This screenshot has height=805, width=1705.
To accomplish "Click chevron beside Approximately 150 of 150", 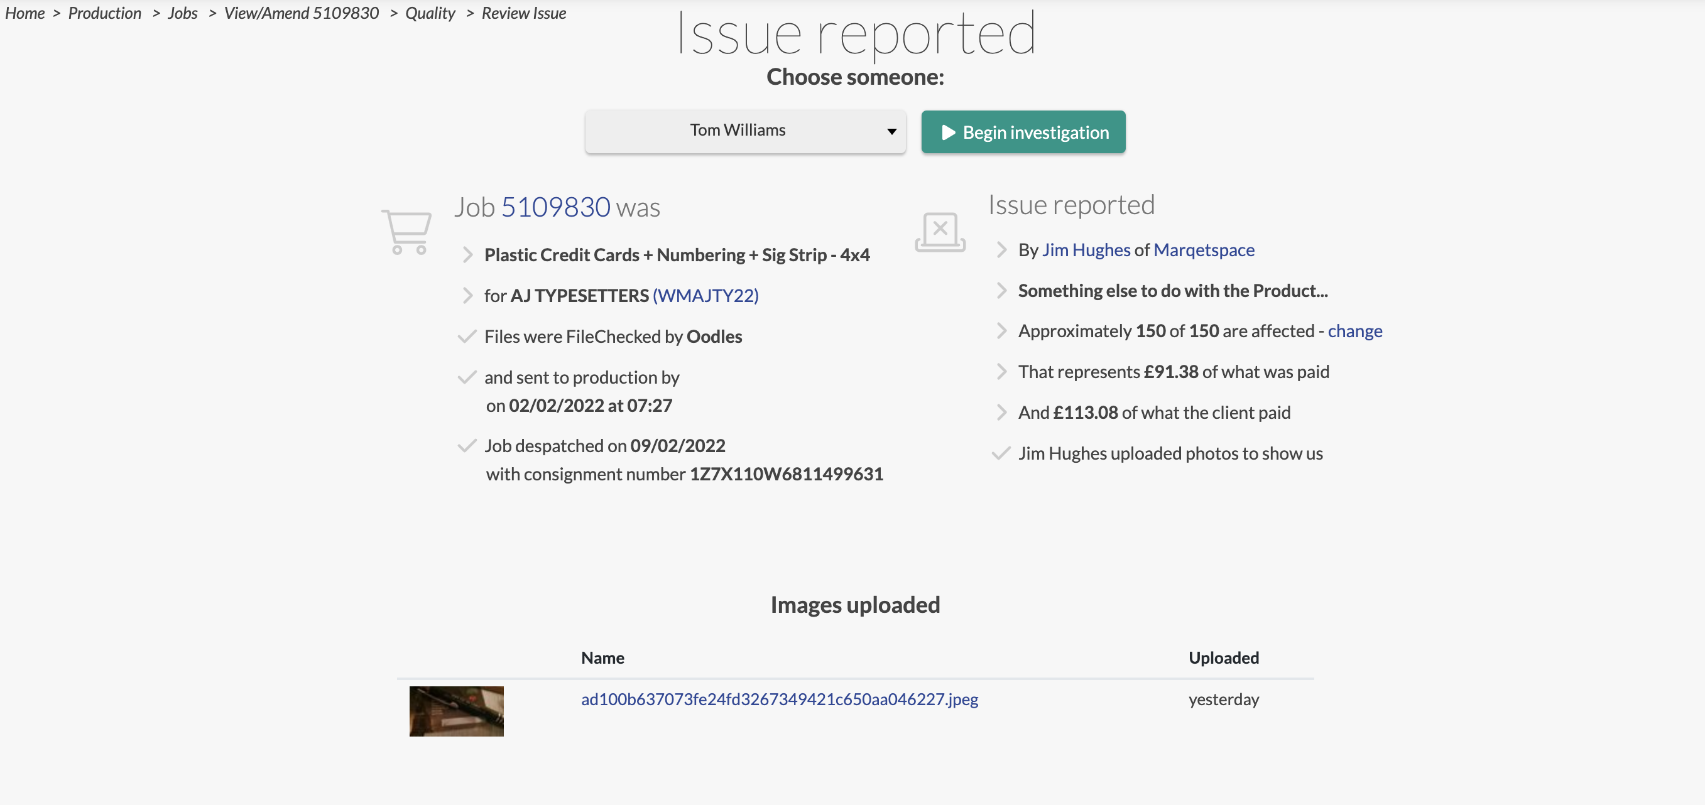I will [1001, 331].
